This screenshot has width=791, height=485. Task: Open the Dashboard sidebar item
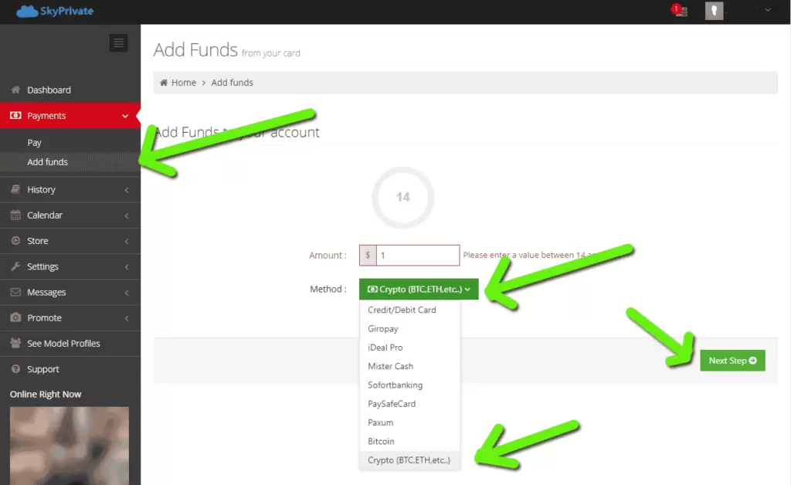tap(70, 90)
